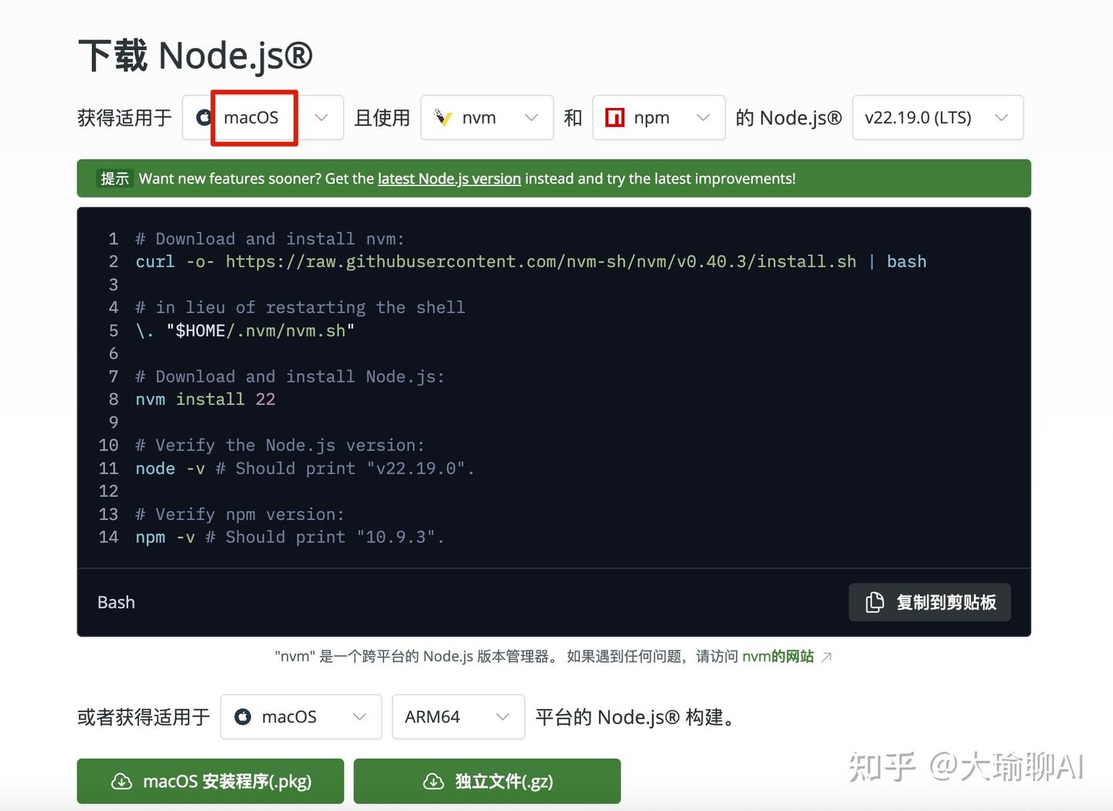The image size is (1113, 811).
Task: Click the Apple logo in the OS selector
Action: pos(203,117)
